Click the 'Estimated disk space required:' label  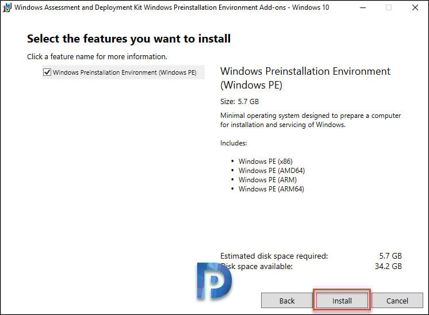pos(274,256)
